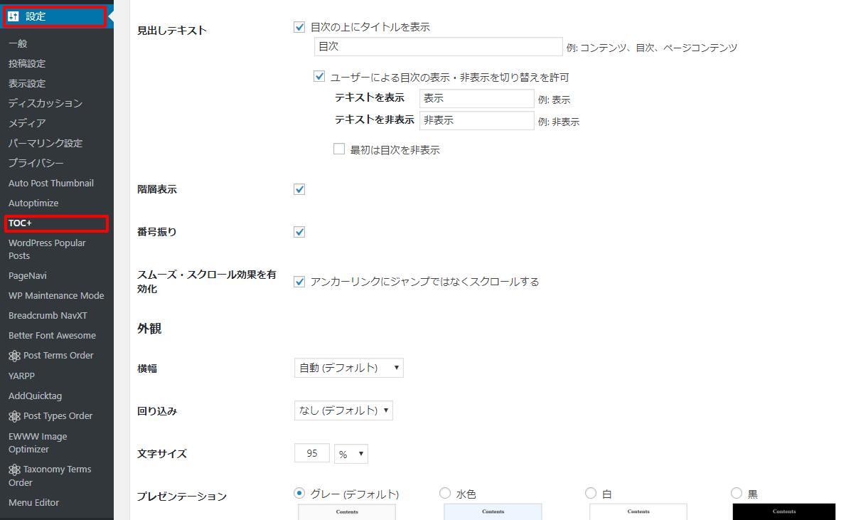The height and width of the screenshot is (520, 851).
Task: Open WordPress Popular Posts settings
Action: [x=47, y=249]
